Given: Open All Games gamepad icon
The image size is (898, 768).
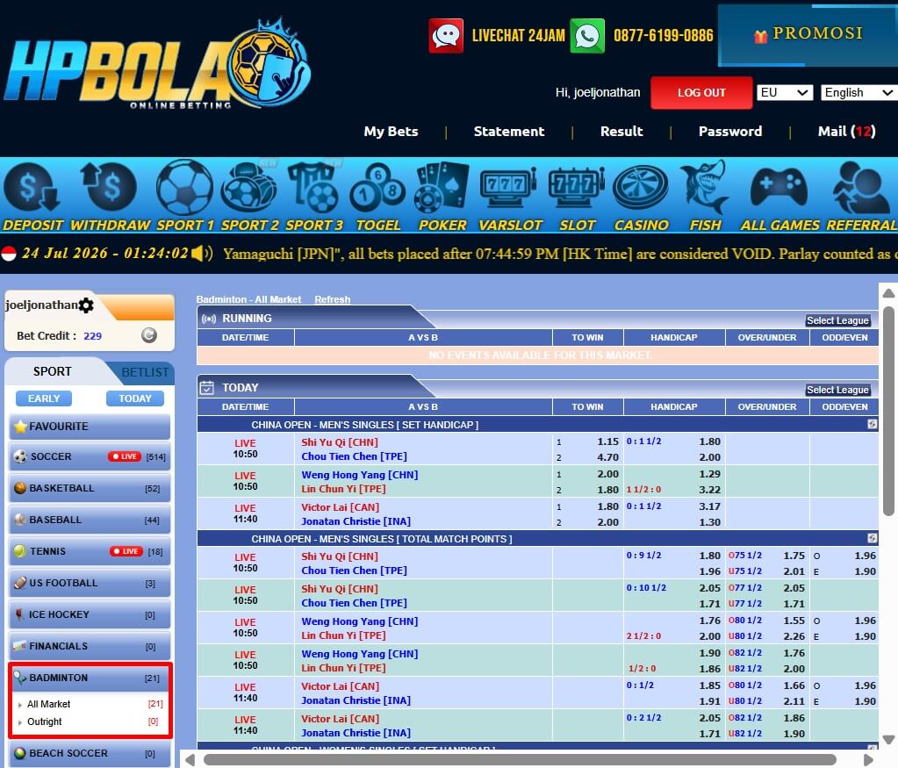Looking at the screenshot, I should tap(779, 187).
